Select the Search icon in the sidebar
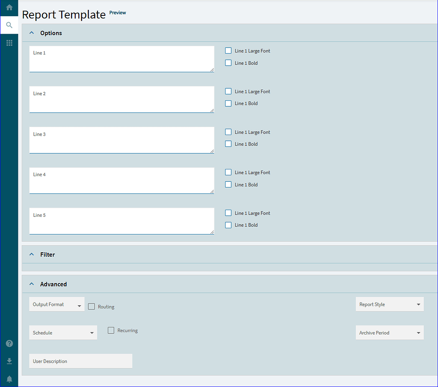This screenshot has height=387, width=438. [9, 25]
